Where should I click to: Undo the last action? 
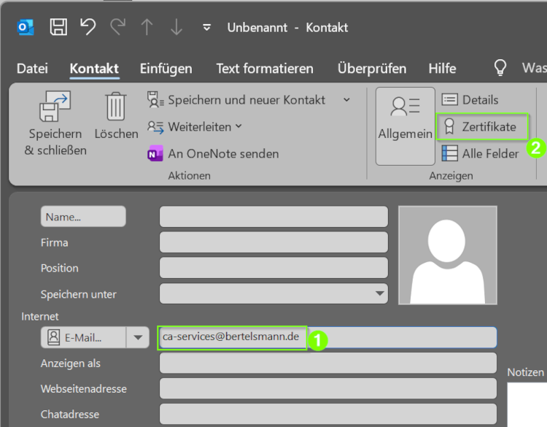[88, 27]
